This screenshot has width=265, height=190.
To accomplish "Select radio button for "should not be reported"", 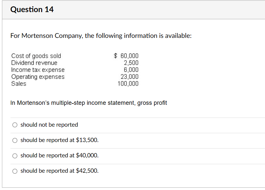I will [x=15, y=125].
